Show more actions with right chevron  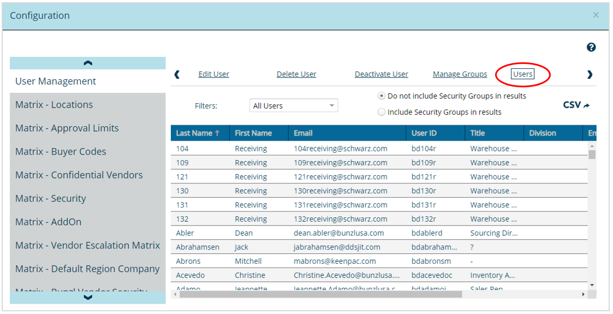[590, 74]
